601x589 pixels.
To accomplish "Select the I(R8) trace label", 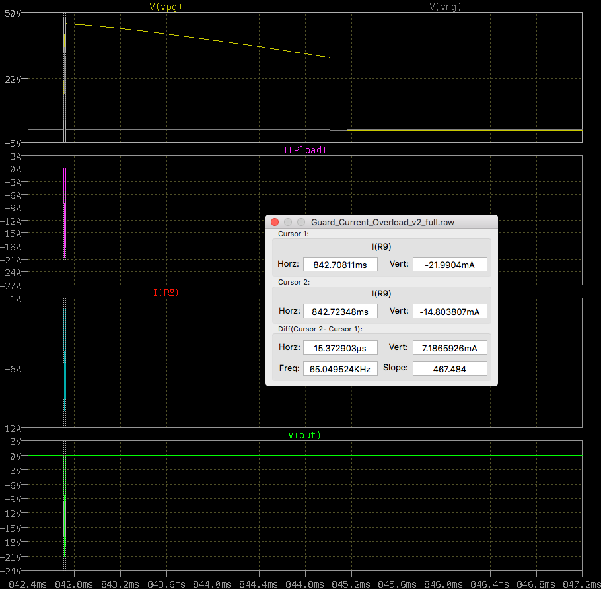I will 166,293.
